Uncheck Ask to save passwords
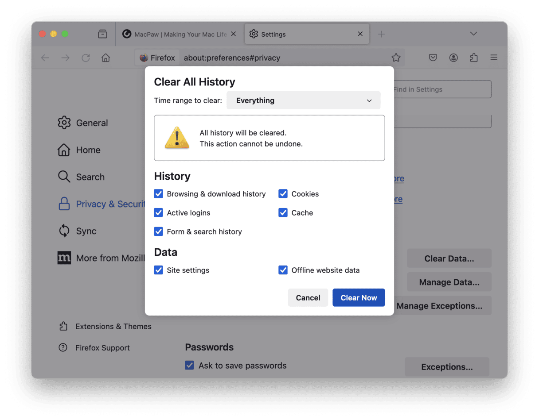The height and width of the screenshot is (420, 539). pyautogui.click(x=189, y=365)
